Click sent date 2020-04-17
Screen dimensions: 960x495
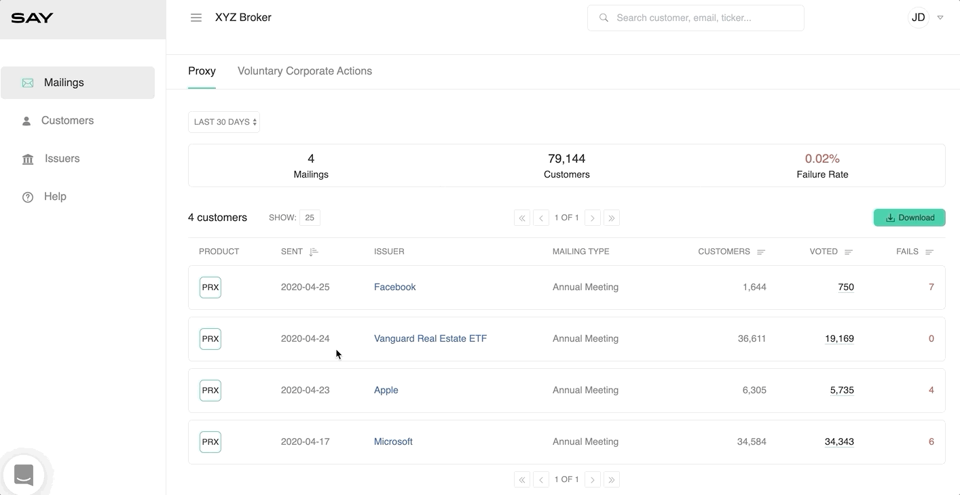(305, 442)
